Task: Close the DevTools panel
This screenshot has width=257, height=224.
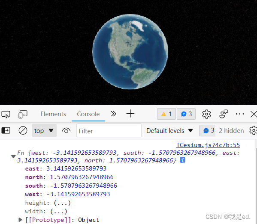Action: [x=254, y=114]
